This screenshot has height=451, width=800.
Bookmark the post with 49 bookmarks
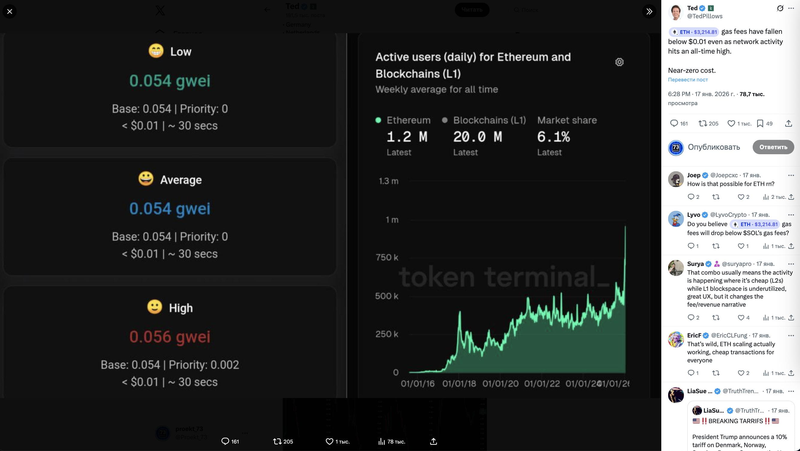point(760,124)
